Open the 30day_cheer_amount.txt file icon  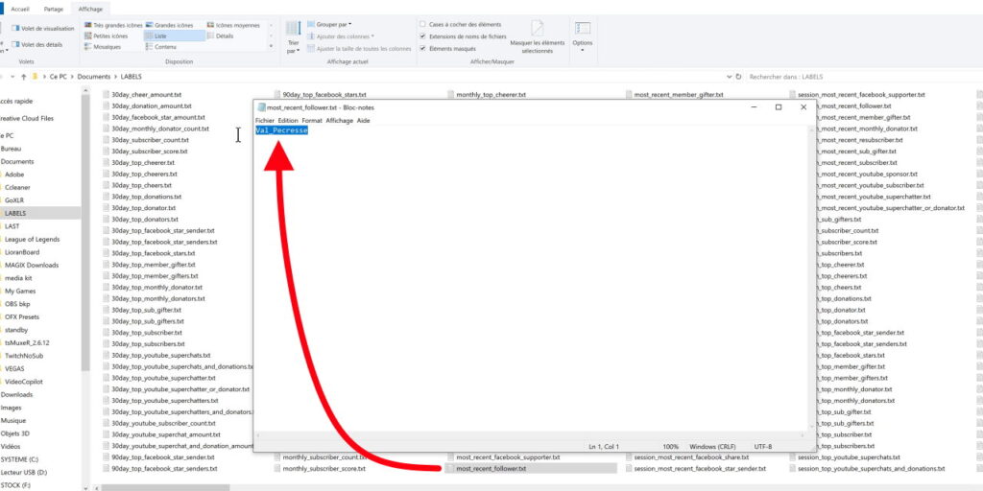(107, 95)
